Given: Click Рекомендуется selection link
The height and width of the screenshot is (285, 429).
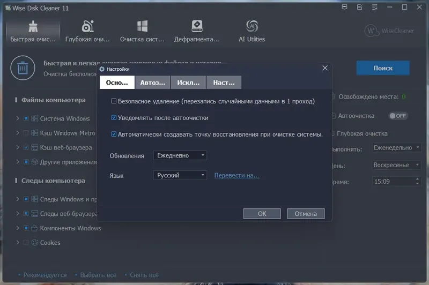Looking at the screenshot, I should pyautogui.click(x=45, y=275).
